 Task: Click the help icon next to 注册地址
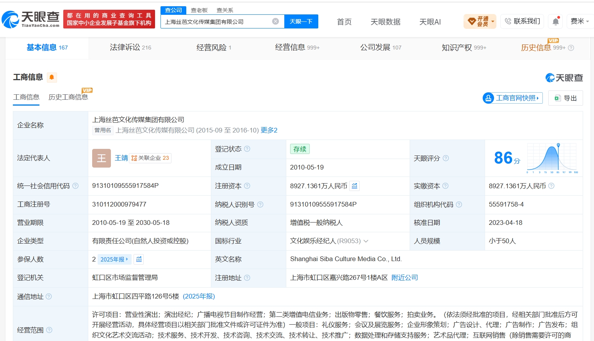coord(247,277)
